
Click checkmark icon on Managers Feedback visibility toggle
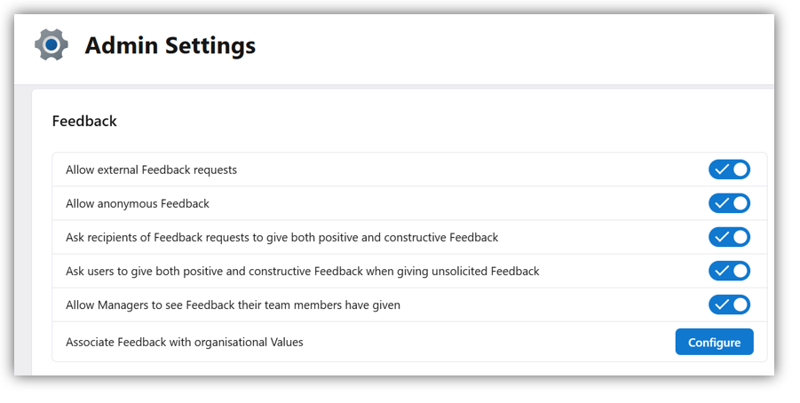721,304
